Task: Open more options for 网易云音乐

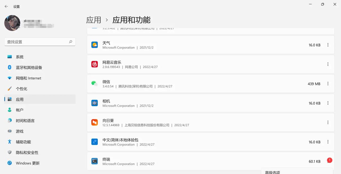Action: [x=328, y=64]
